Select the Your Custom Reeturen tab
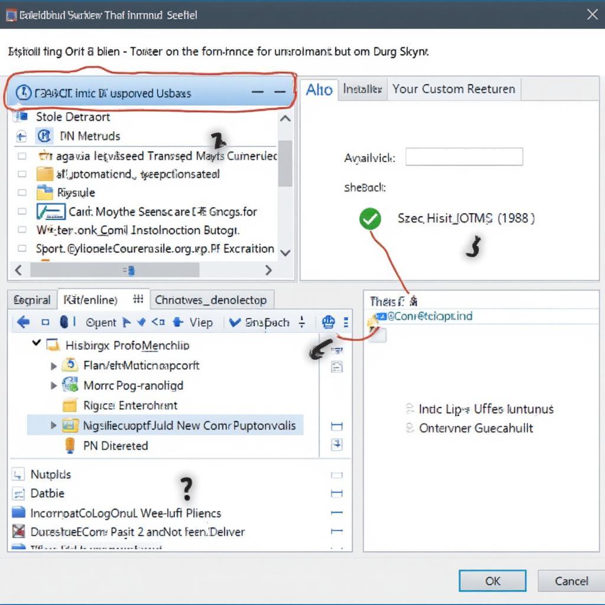 (454, 89)
